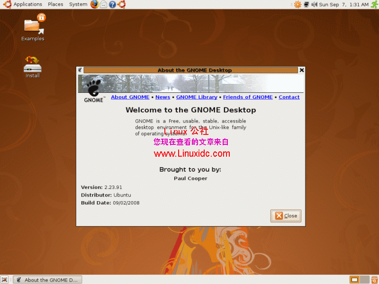379x284 pixels.
Task: Open the Trash in the bottom corner
Action: (x=375, y=279)
